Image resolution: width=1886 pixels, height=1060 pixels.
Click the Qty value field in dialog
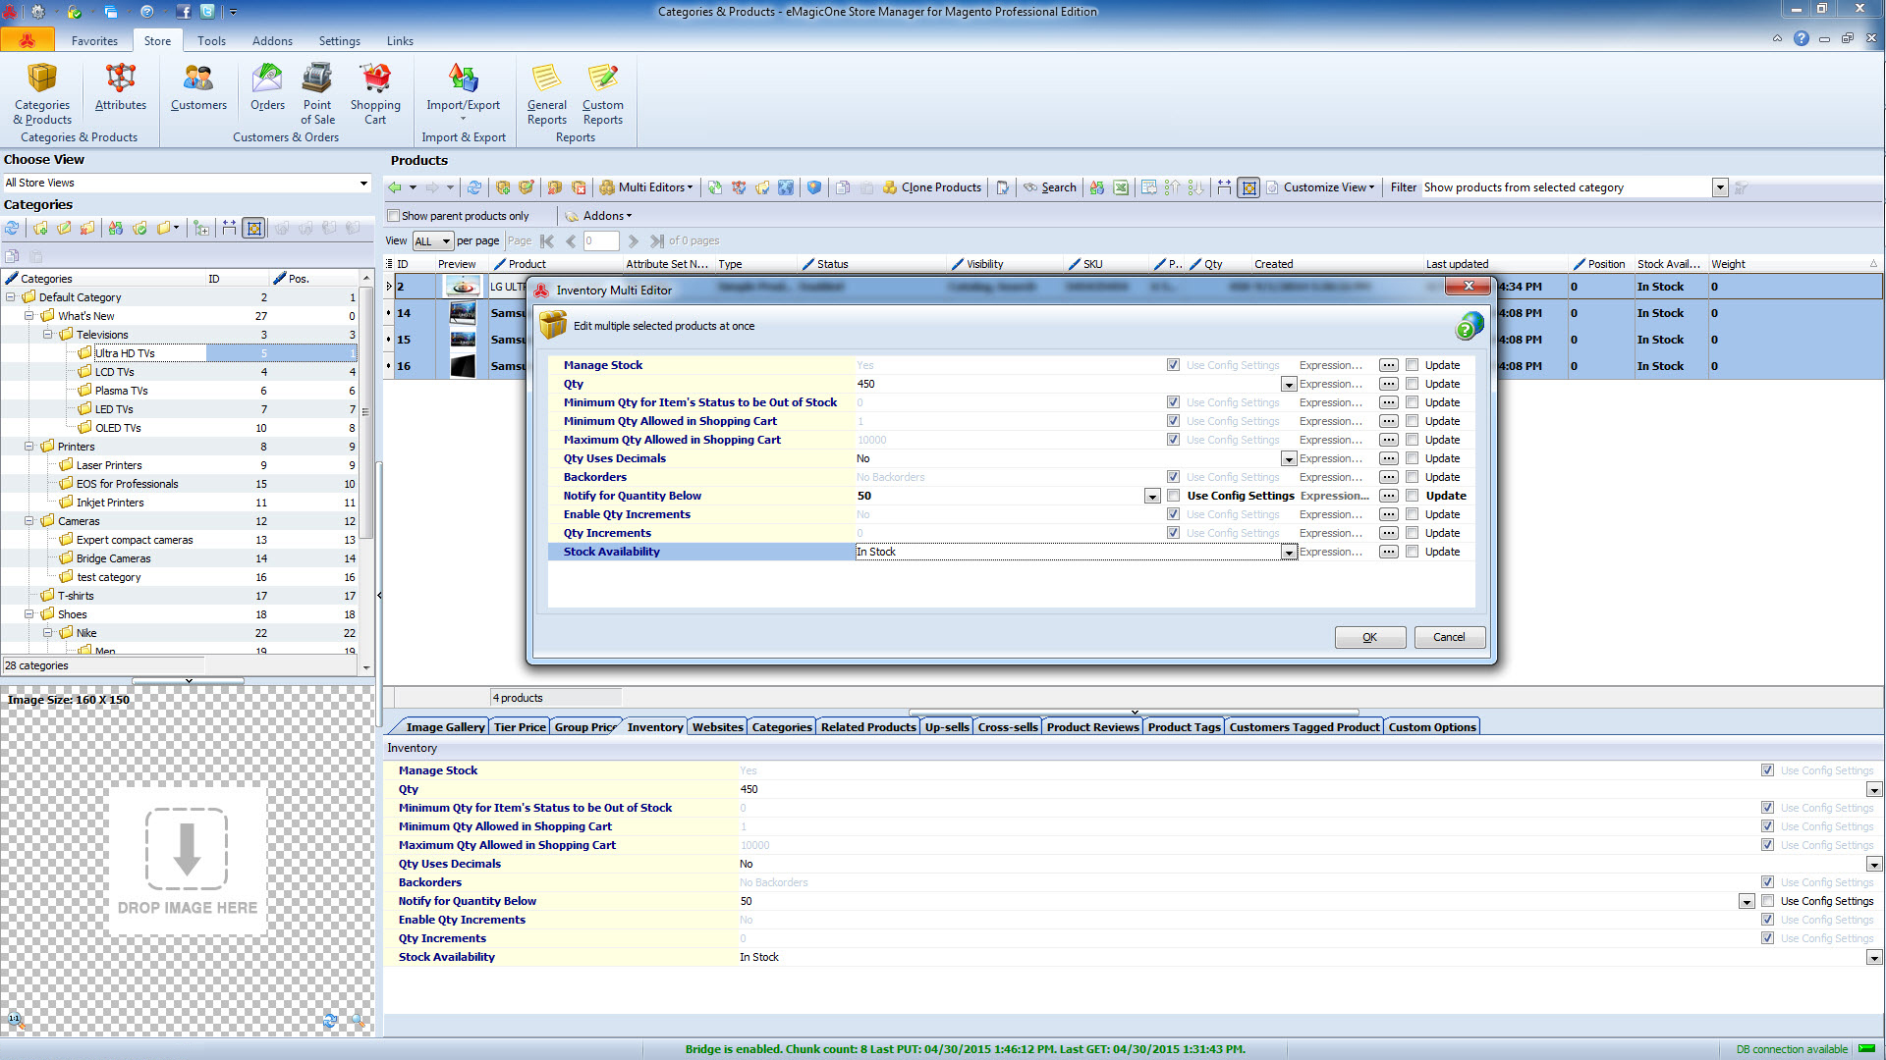1068,384
